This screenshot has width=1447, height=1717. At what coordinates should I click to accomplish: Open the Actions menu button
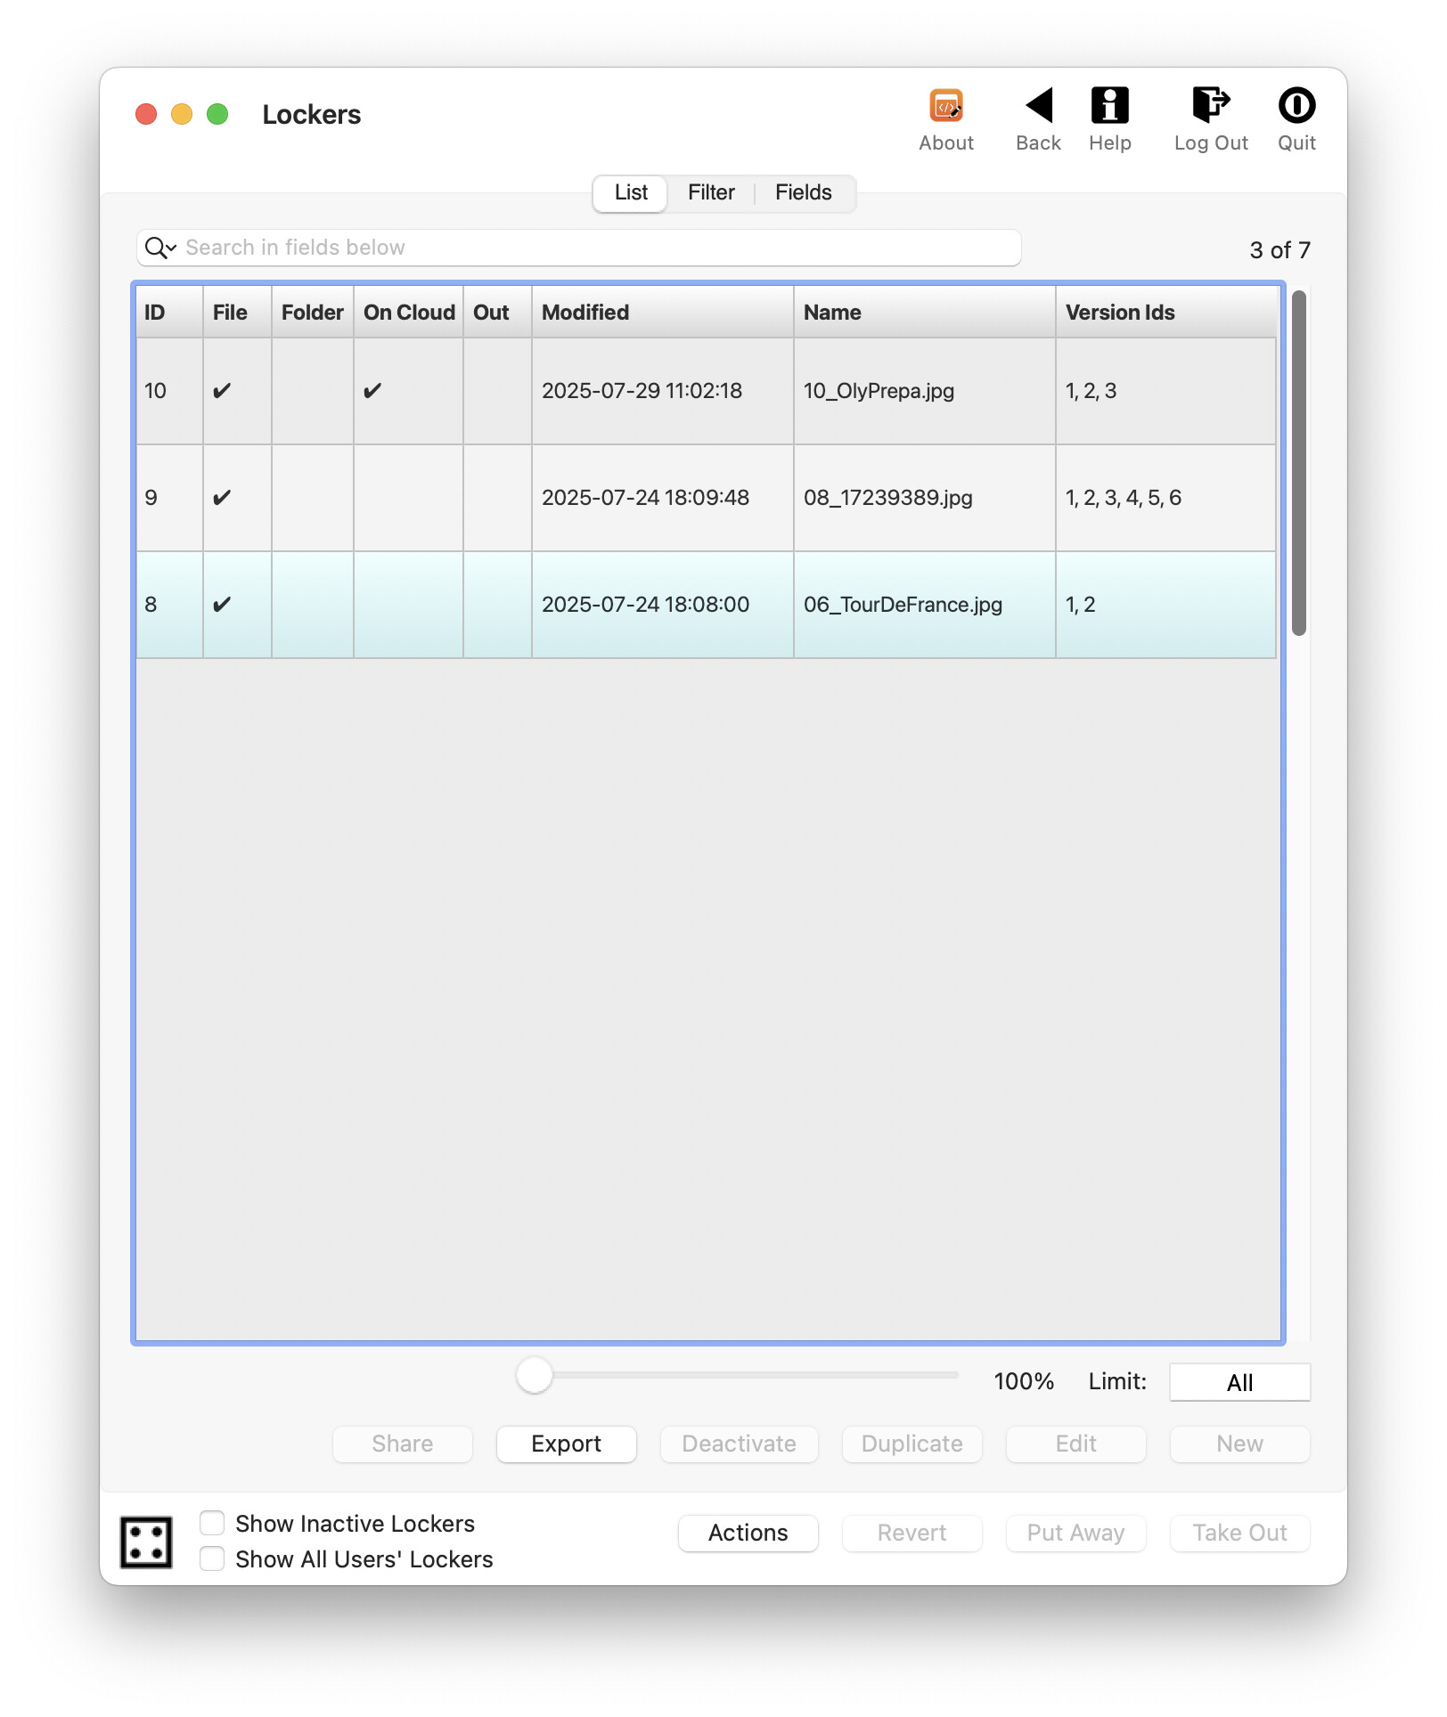point(748,1533)
